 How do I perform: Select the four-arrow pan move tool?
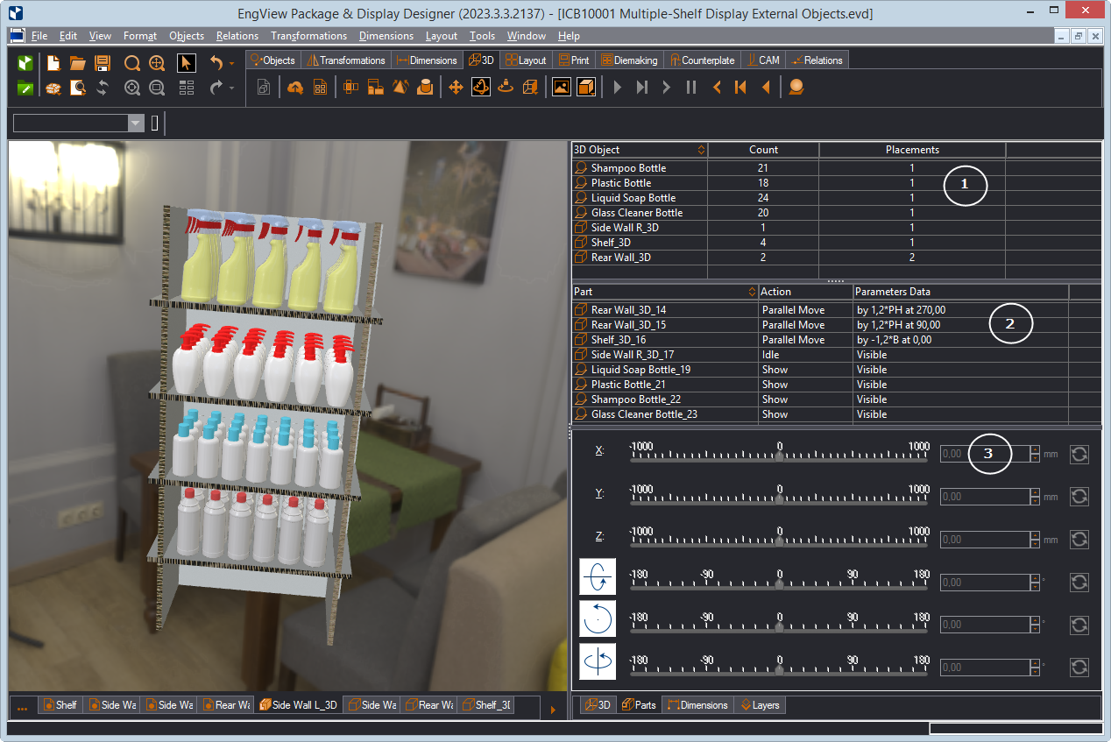point(456,88)
